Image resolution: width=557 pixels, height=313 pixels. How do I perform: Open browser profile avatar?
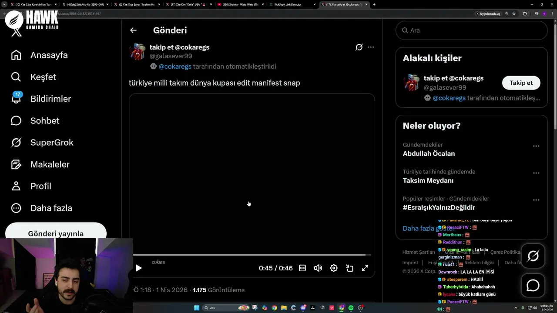tap(544, 14)
